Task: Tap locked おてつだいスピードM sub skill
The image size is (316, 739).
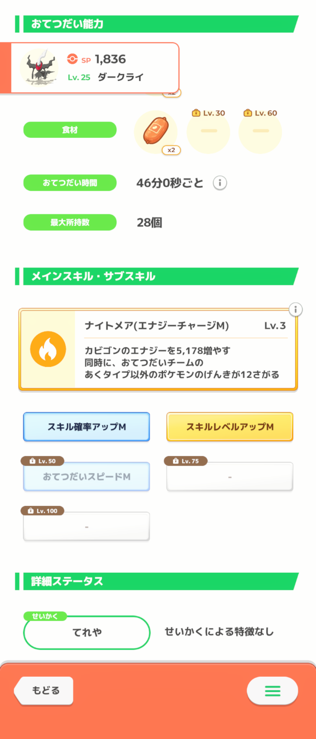Action: [87, 477]
